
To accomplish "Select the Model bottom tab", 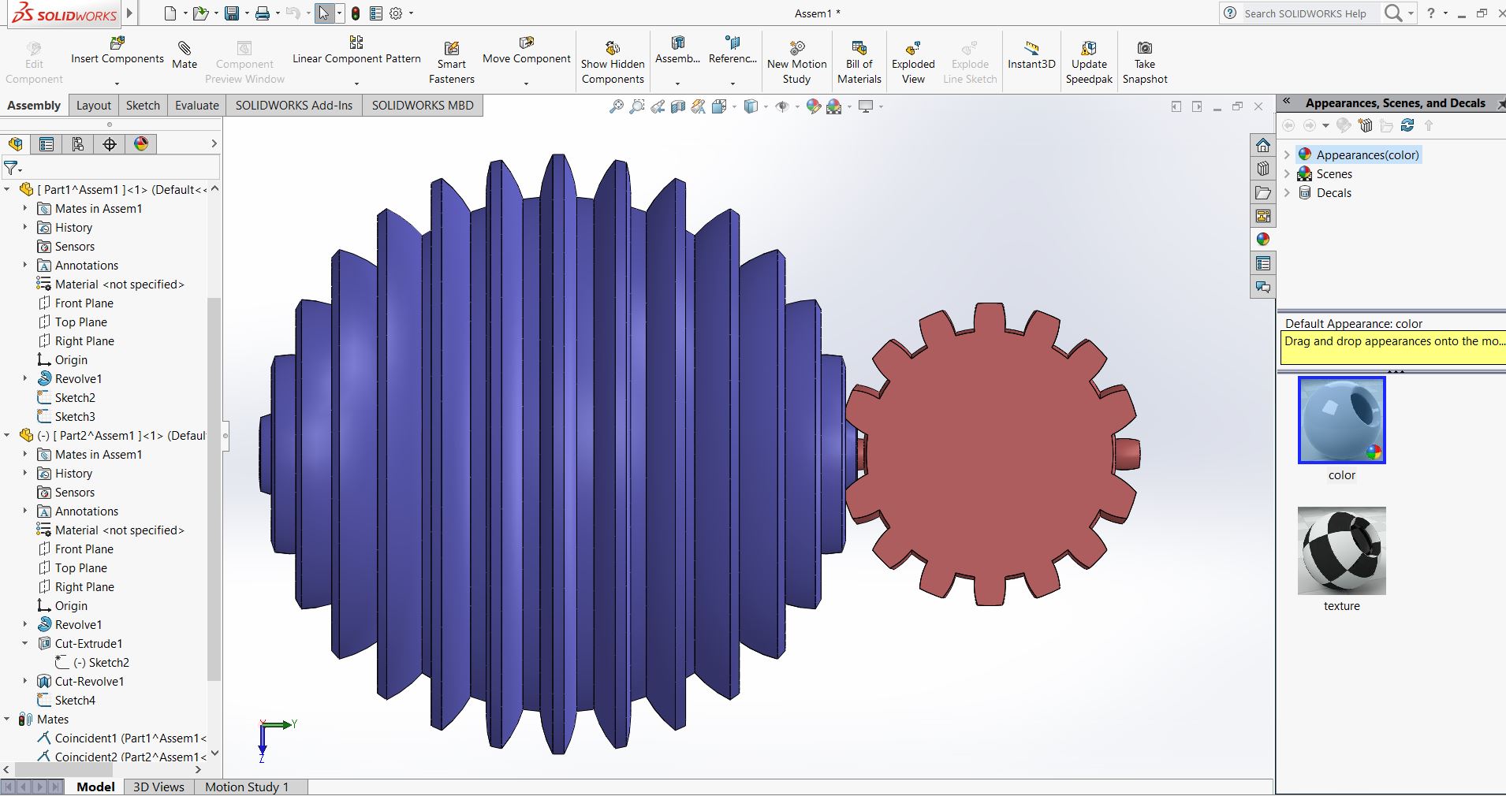I will tap(95, 787).
